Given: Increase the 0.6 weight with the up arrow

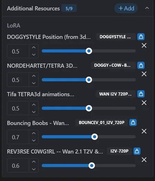Looking at the screenshot, I should [x=34, y=162].
